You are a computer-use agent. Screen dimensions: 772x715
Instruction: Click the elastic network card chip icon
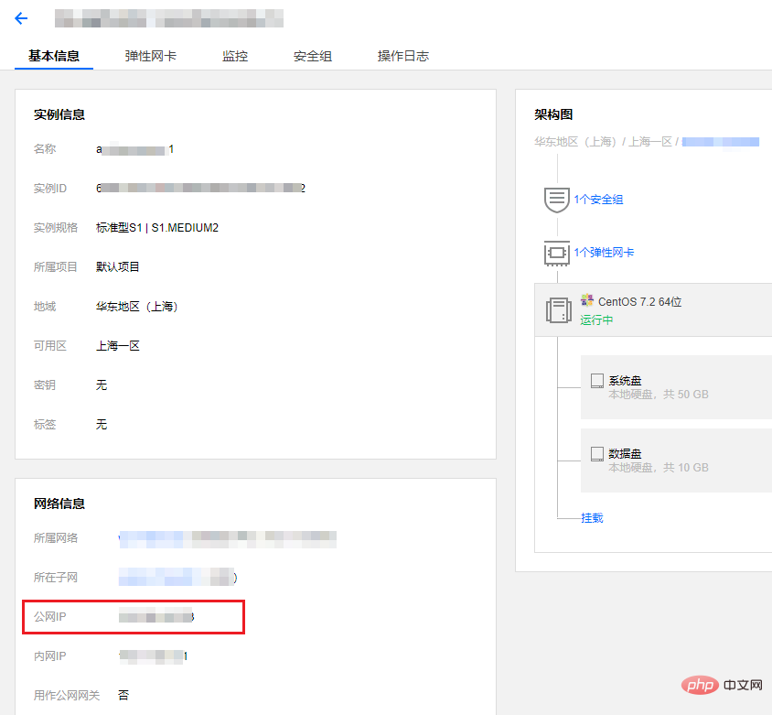point(557,253)
